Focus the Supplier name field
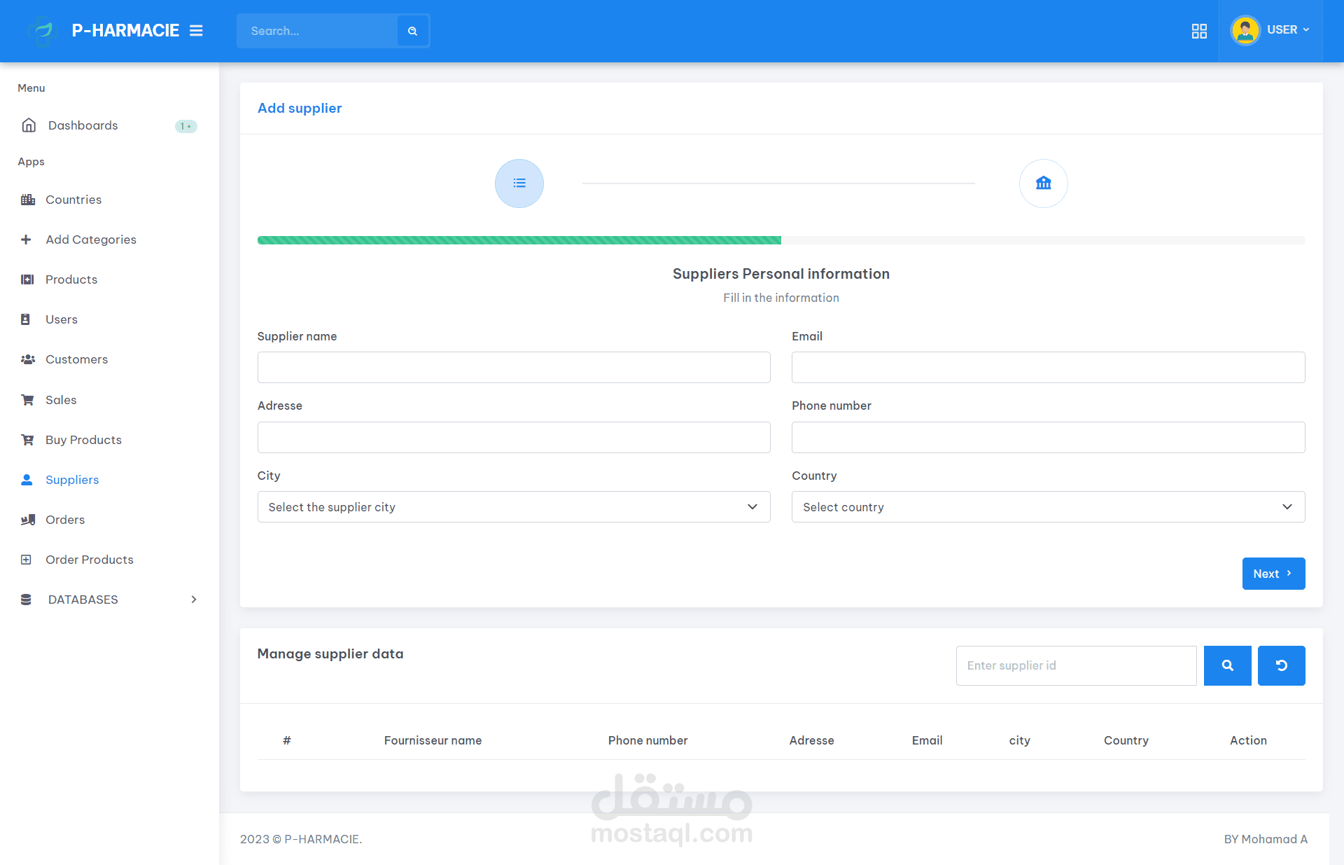The width and height of the screenshot is (1344, 865). [x=513, y=368]
